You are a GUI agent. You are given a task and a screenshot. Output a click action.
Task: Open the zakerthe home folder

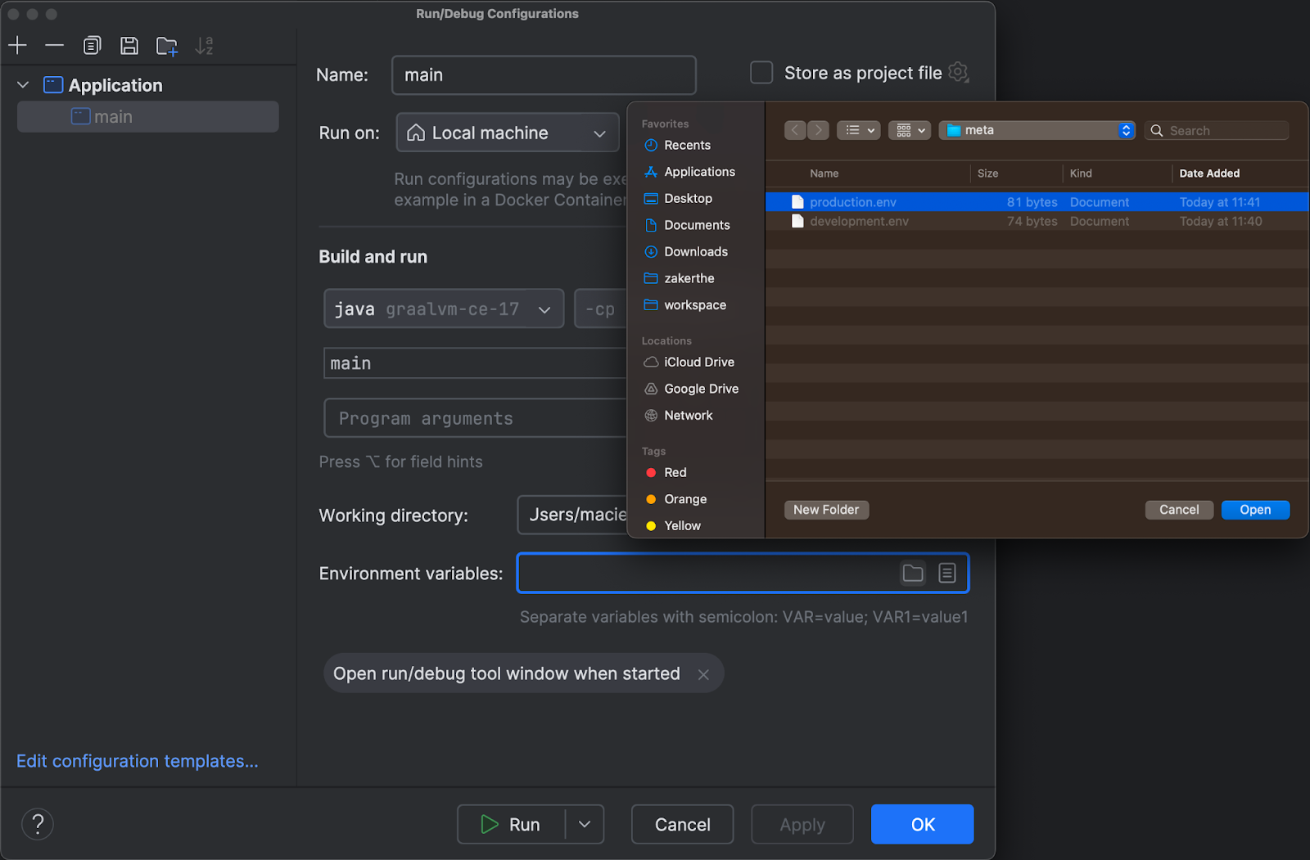click(x=680, y=278)
